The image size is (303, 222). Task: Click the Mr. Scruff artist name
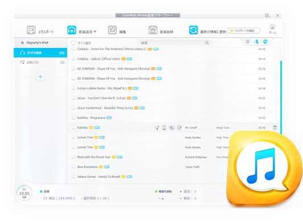(191, 128)
